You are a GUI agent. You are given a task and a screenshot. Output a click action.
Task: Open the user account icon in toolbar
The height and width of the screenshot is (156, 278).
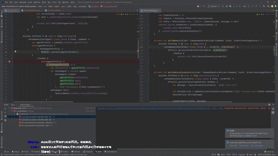tap(199, 6)
